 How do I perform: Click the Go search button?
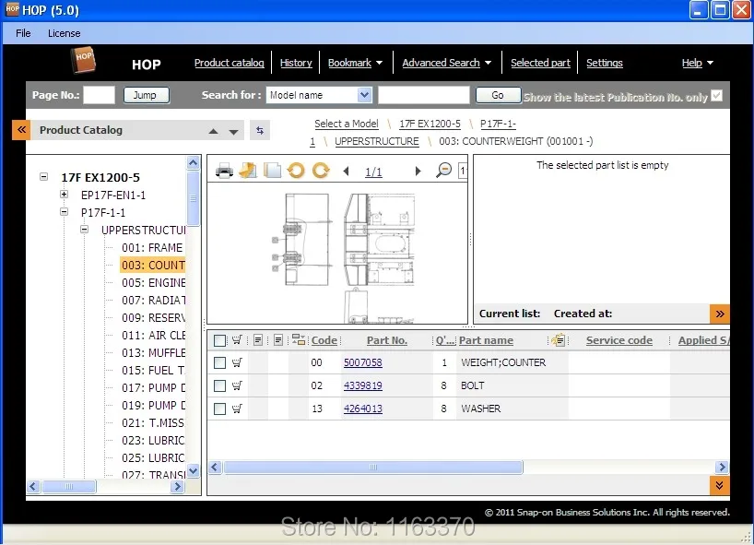(498, 95)
